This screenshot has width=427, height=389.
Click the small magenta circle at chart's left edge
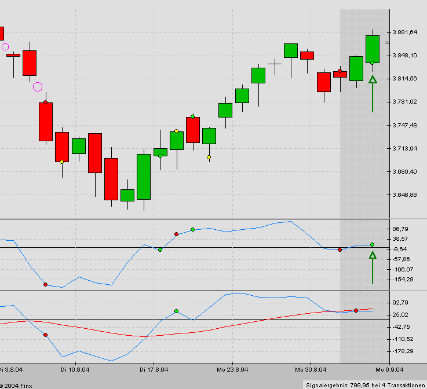pyautogui.click(x=5, y=46)
